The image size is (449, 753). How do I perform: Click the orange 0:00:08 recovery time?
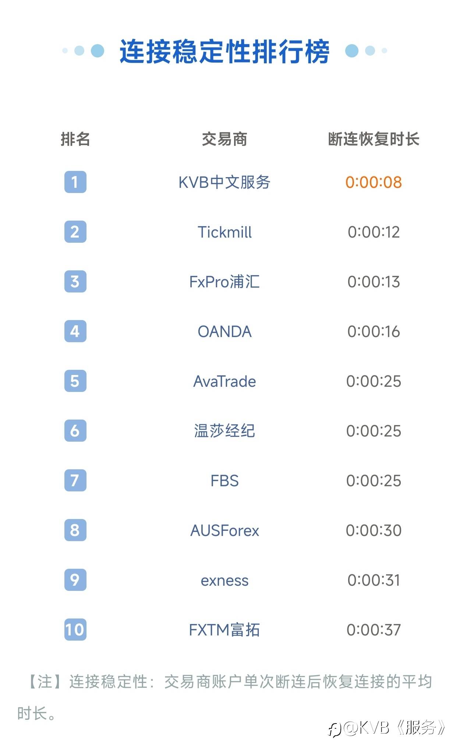[x=374, y=182]
